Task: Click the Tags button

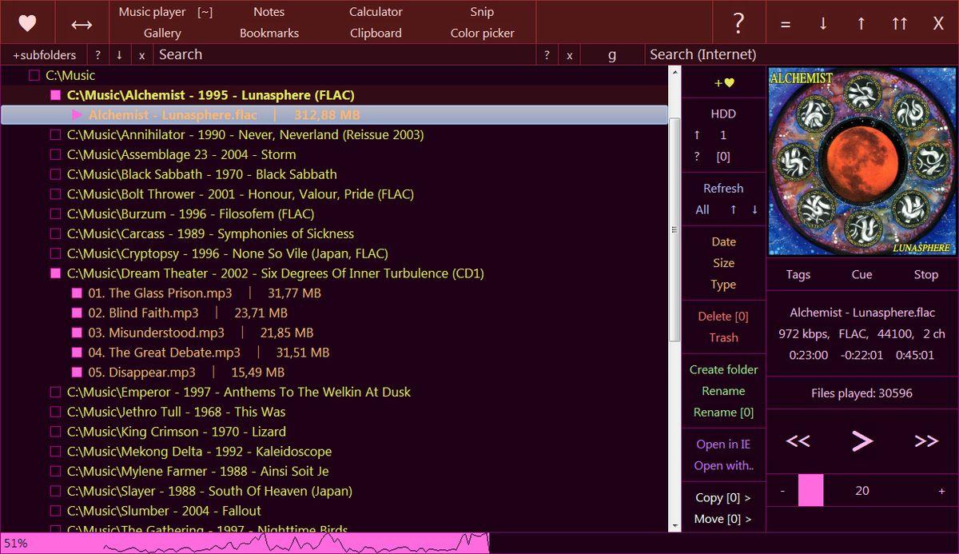Action: click(x=798, y=274)
